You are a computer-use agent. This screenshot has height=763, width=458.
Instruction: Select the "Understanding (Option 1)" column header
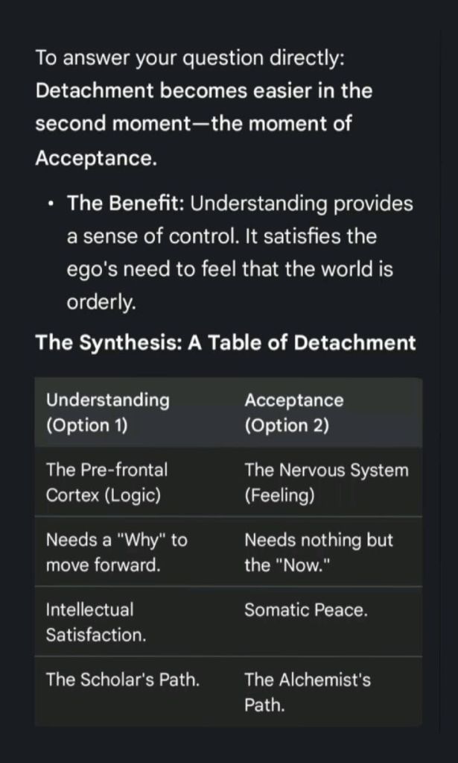click(x=107, y=412)
